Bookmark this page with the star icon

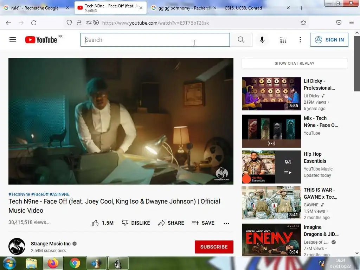(x=303, y=22)
